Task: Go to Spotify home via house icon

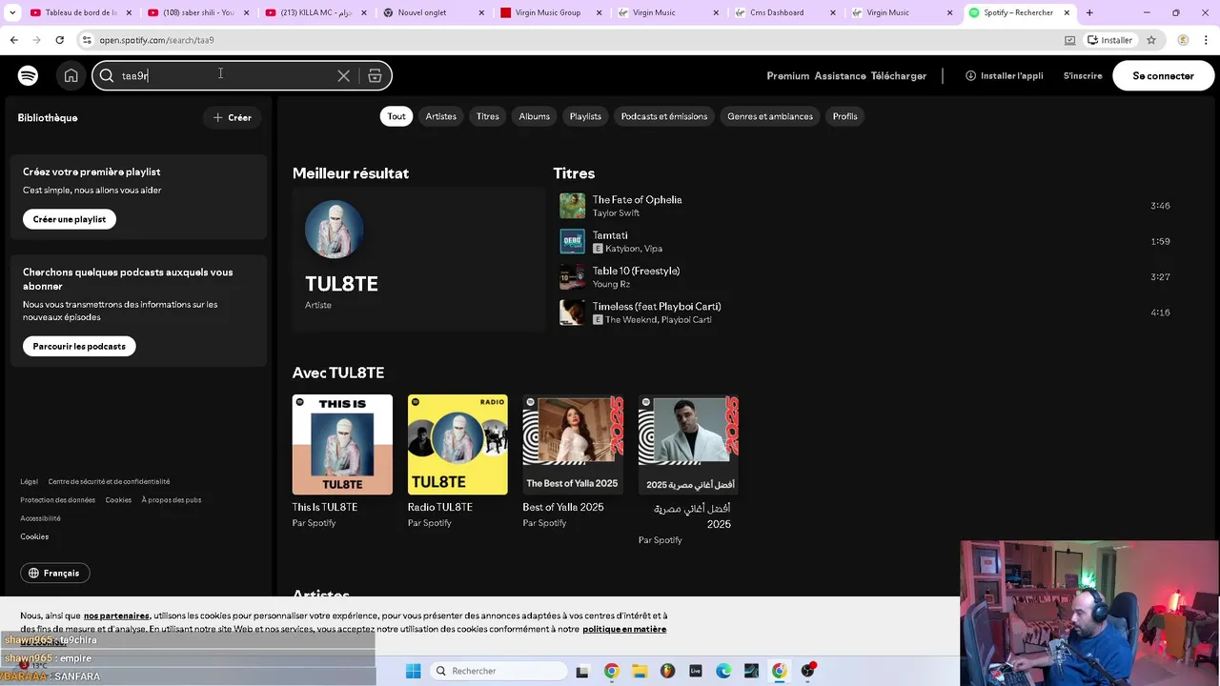Action: [71, 76]
